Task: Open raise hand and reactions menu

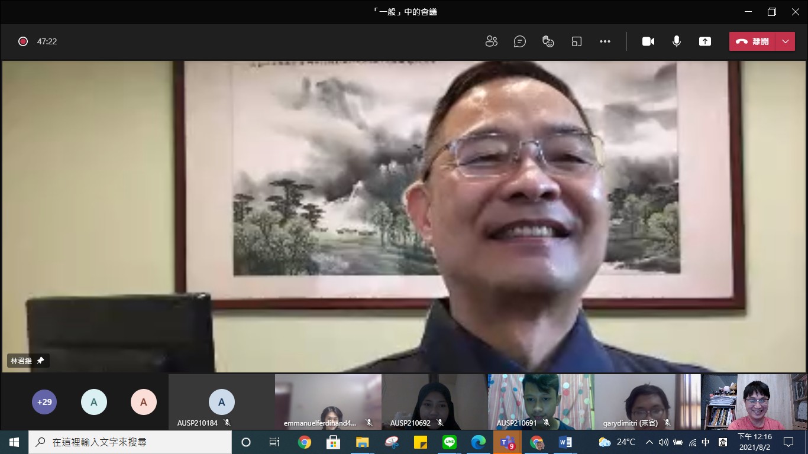Action: (x=548, y=41)
